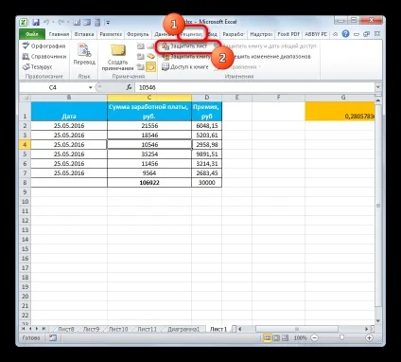Click show/hide comment icon in Примечания group
The image size is (401, 362).
pyautogui.click(x=151, y=46)
